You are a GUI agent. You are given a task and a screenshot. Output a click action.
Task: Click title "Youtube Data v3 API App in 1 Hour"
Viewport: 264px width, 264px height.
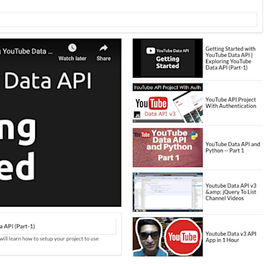(x=231, y=237)
